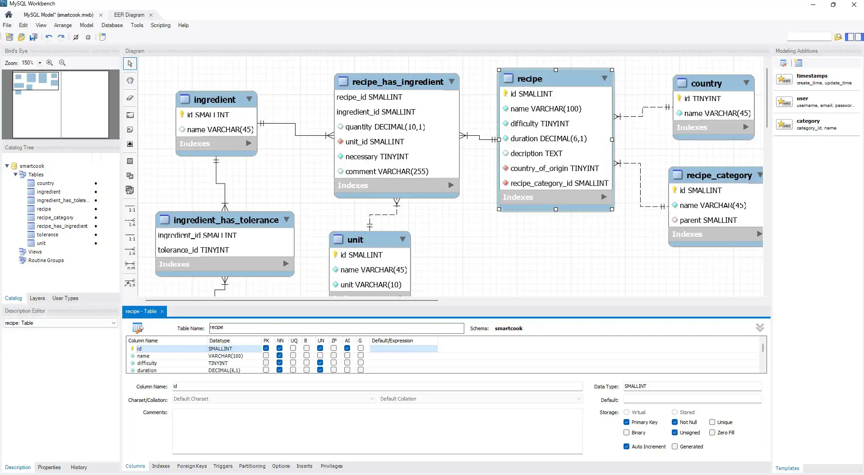Viewport: 864px width, 475px height.
Task: Collapse the Tables tree node
Action: click(15, 175)
